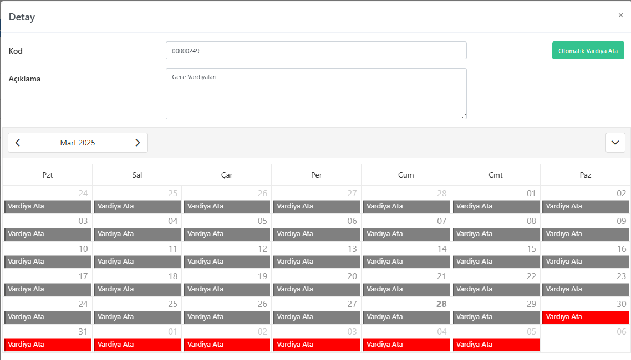Viewport: 631px width, 360px height.
Task: Click Vardiya Ata under date 29
Action: coord(496,317)
